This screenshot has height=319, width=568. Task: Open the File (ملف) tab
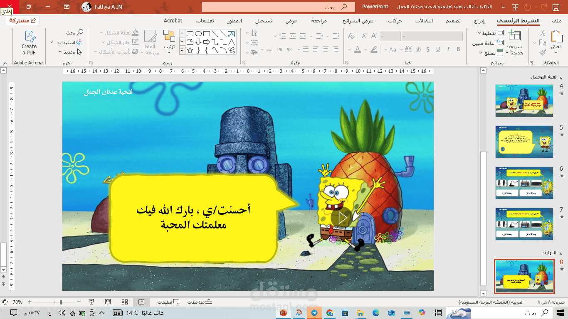click(x=557, y=21)
